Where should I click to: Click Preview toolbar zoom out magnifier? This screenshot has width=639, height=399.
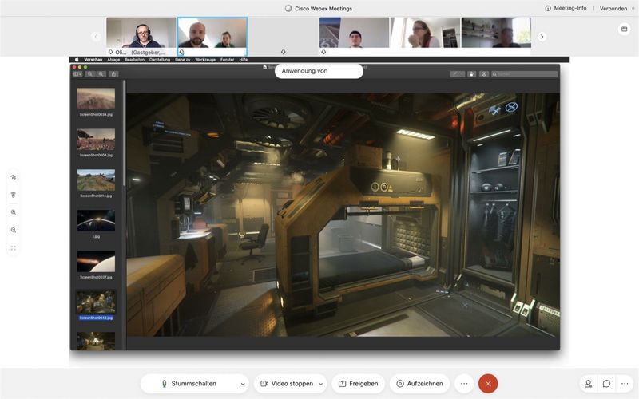[90, 74]
